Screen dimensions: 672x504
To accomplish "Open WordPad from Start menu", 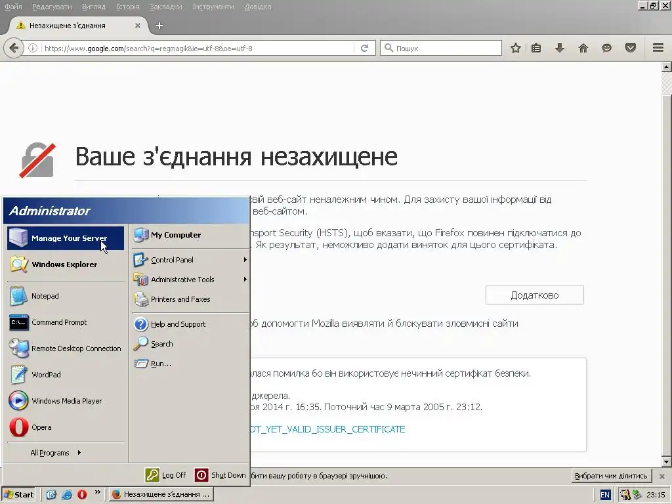I will pyautogui.click(x=66, y=375).
